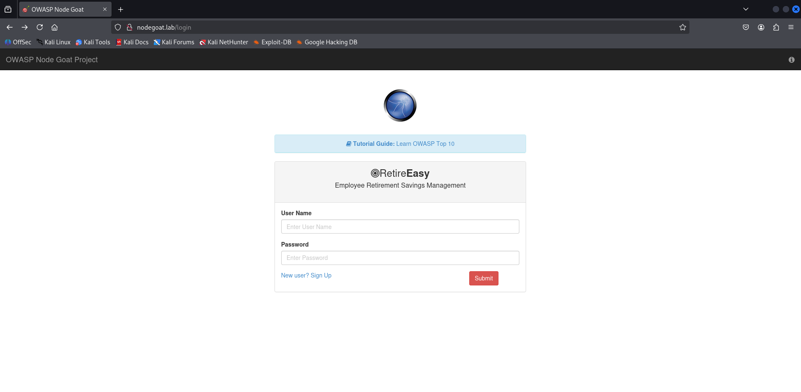Viewport: 801px width, 392px height.
Task: Click the User Name label
Action: pyautogui.click(x=296, y=213)
